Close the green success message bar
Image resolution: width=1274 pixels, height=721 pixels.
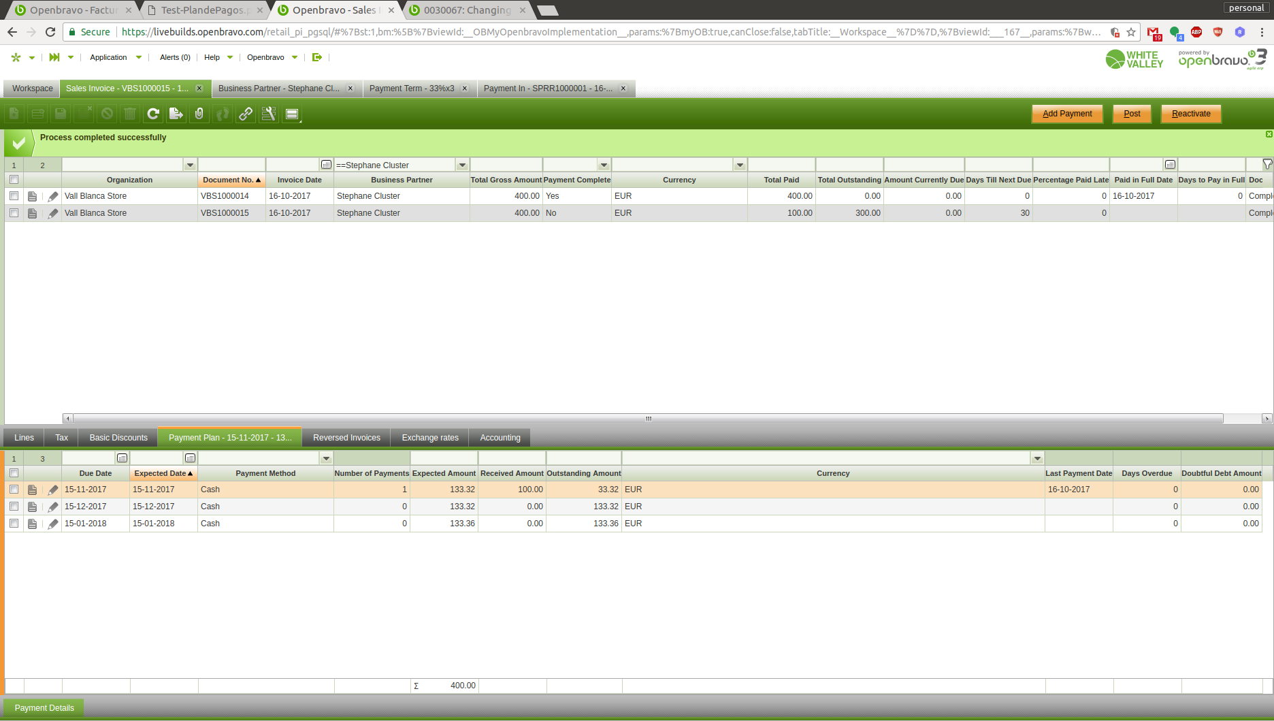(x=1269, y=134)
